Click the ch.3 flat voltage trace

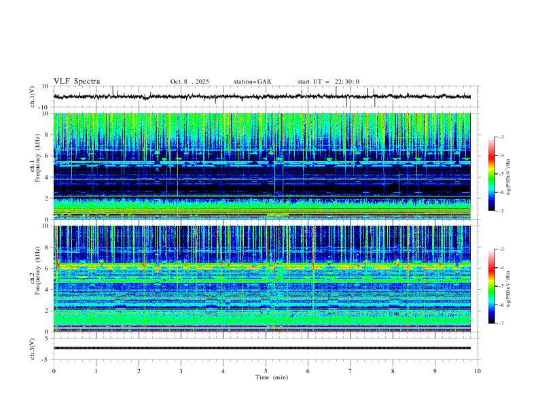[x=262, y=348]
